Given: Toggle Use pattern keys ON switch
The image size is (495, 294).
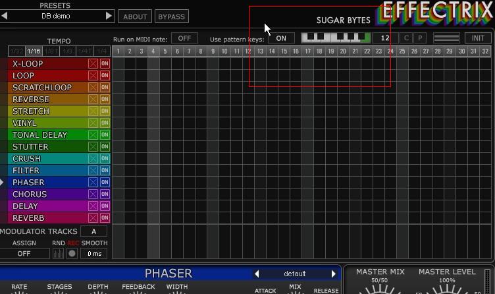Looking at the screenshot, I should 281,38.
